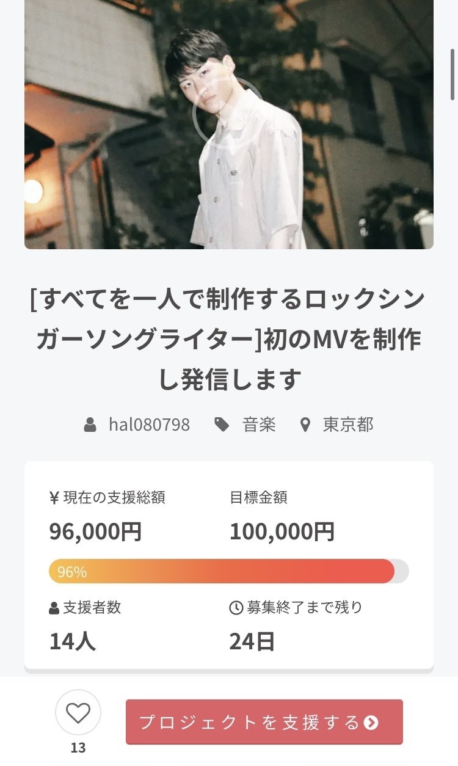Click the arrow icon in the support button
This screenshot has height=766, width=458.
(371, 723)
